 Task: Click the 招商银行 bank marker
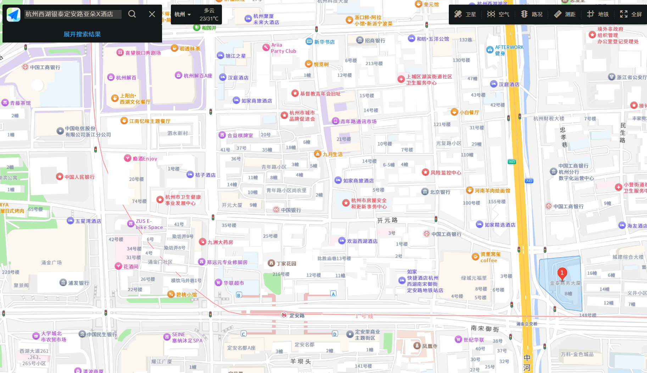coord(360,40)
